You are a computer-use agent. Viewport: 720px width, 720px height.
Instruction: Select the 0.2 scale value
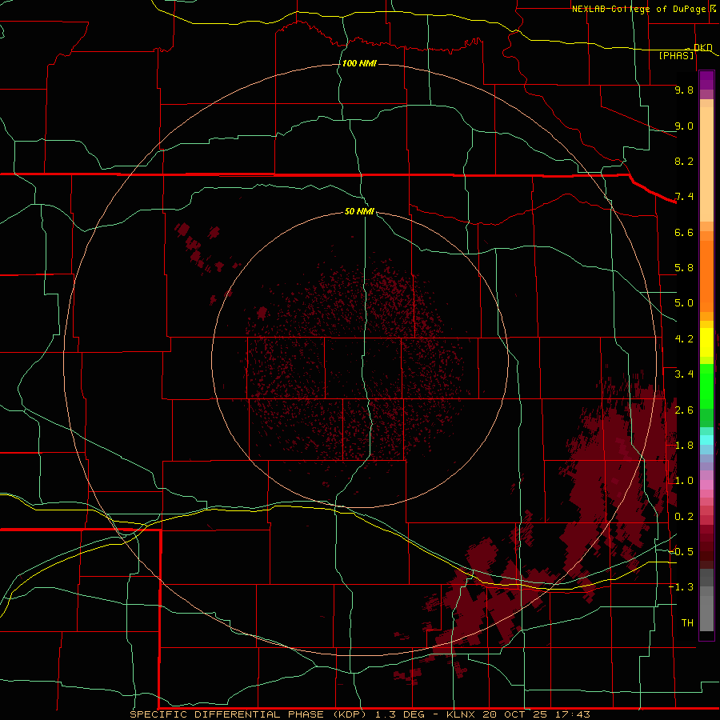(x=684, y=517)
